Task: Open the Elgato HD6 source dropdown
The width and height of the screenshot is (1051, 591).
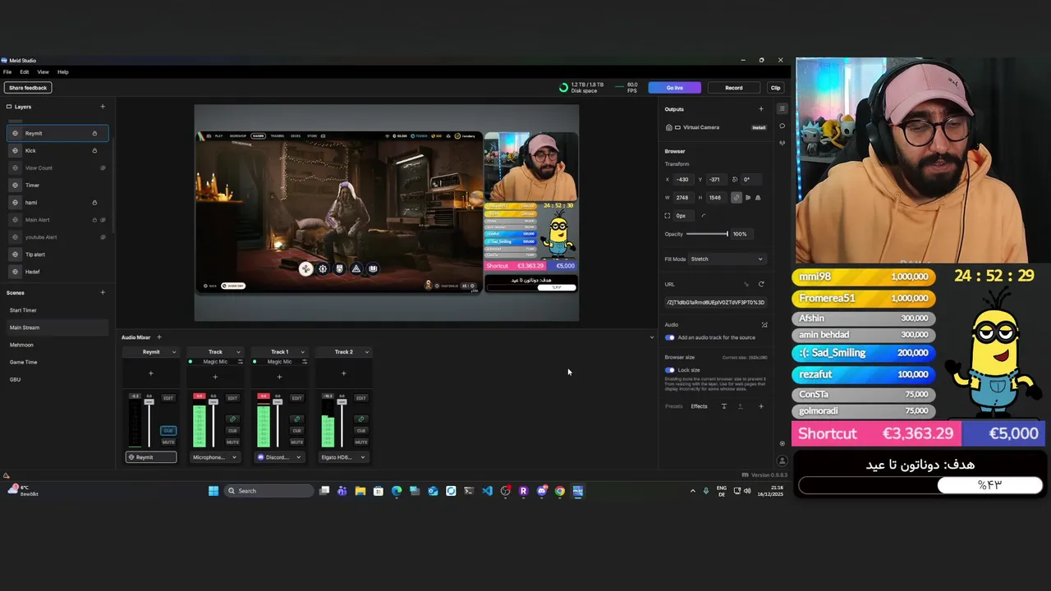Action: [x=343, y=457]
